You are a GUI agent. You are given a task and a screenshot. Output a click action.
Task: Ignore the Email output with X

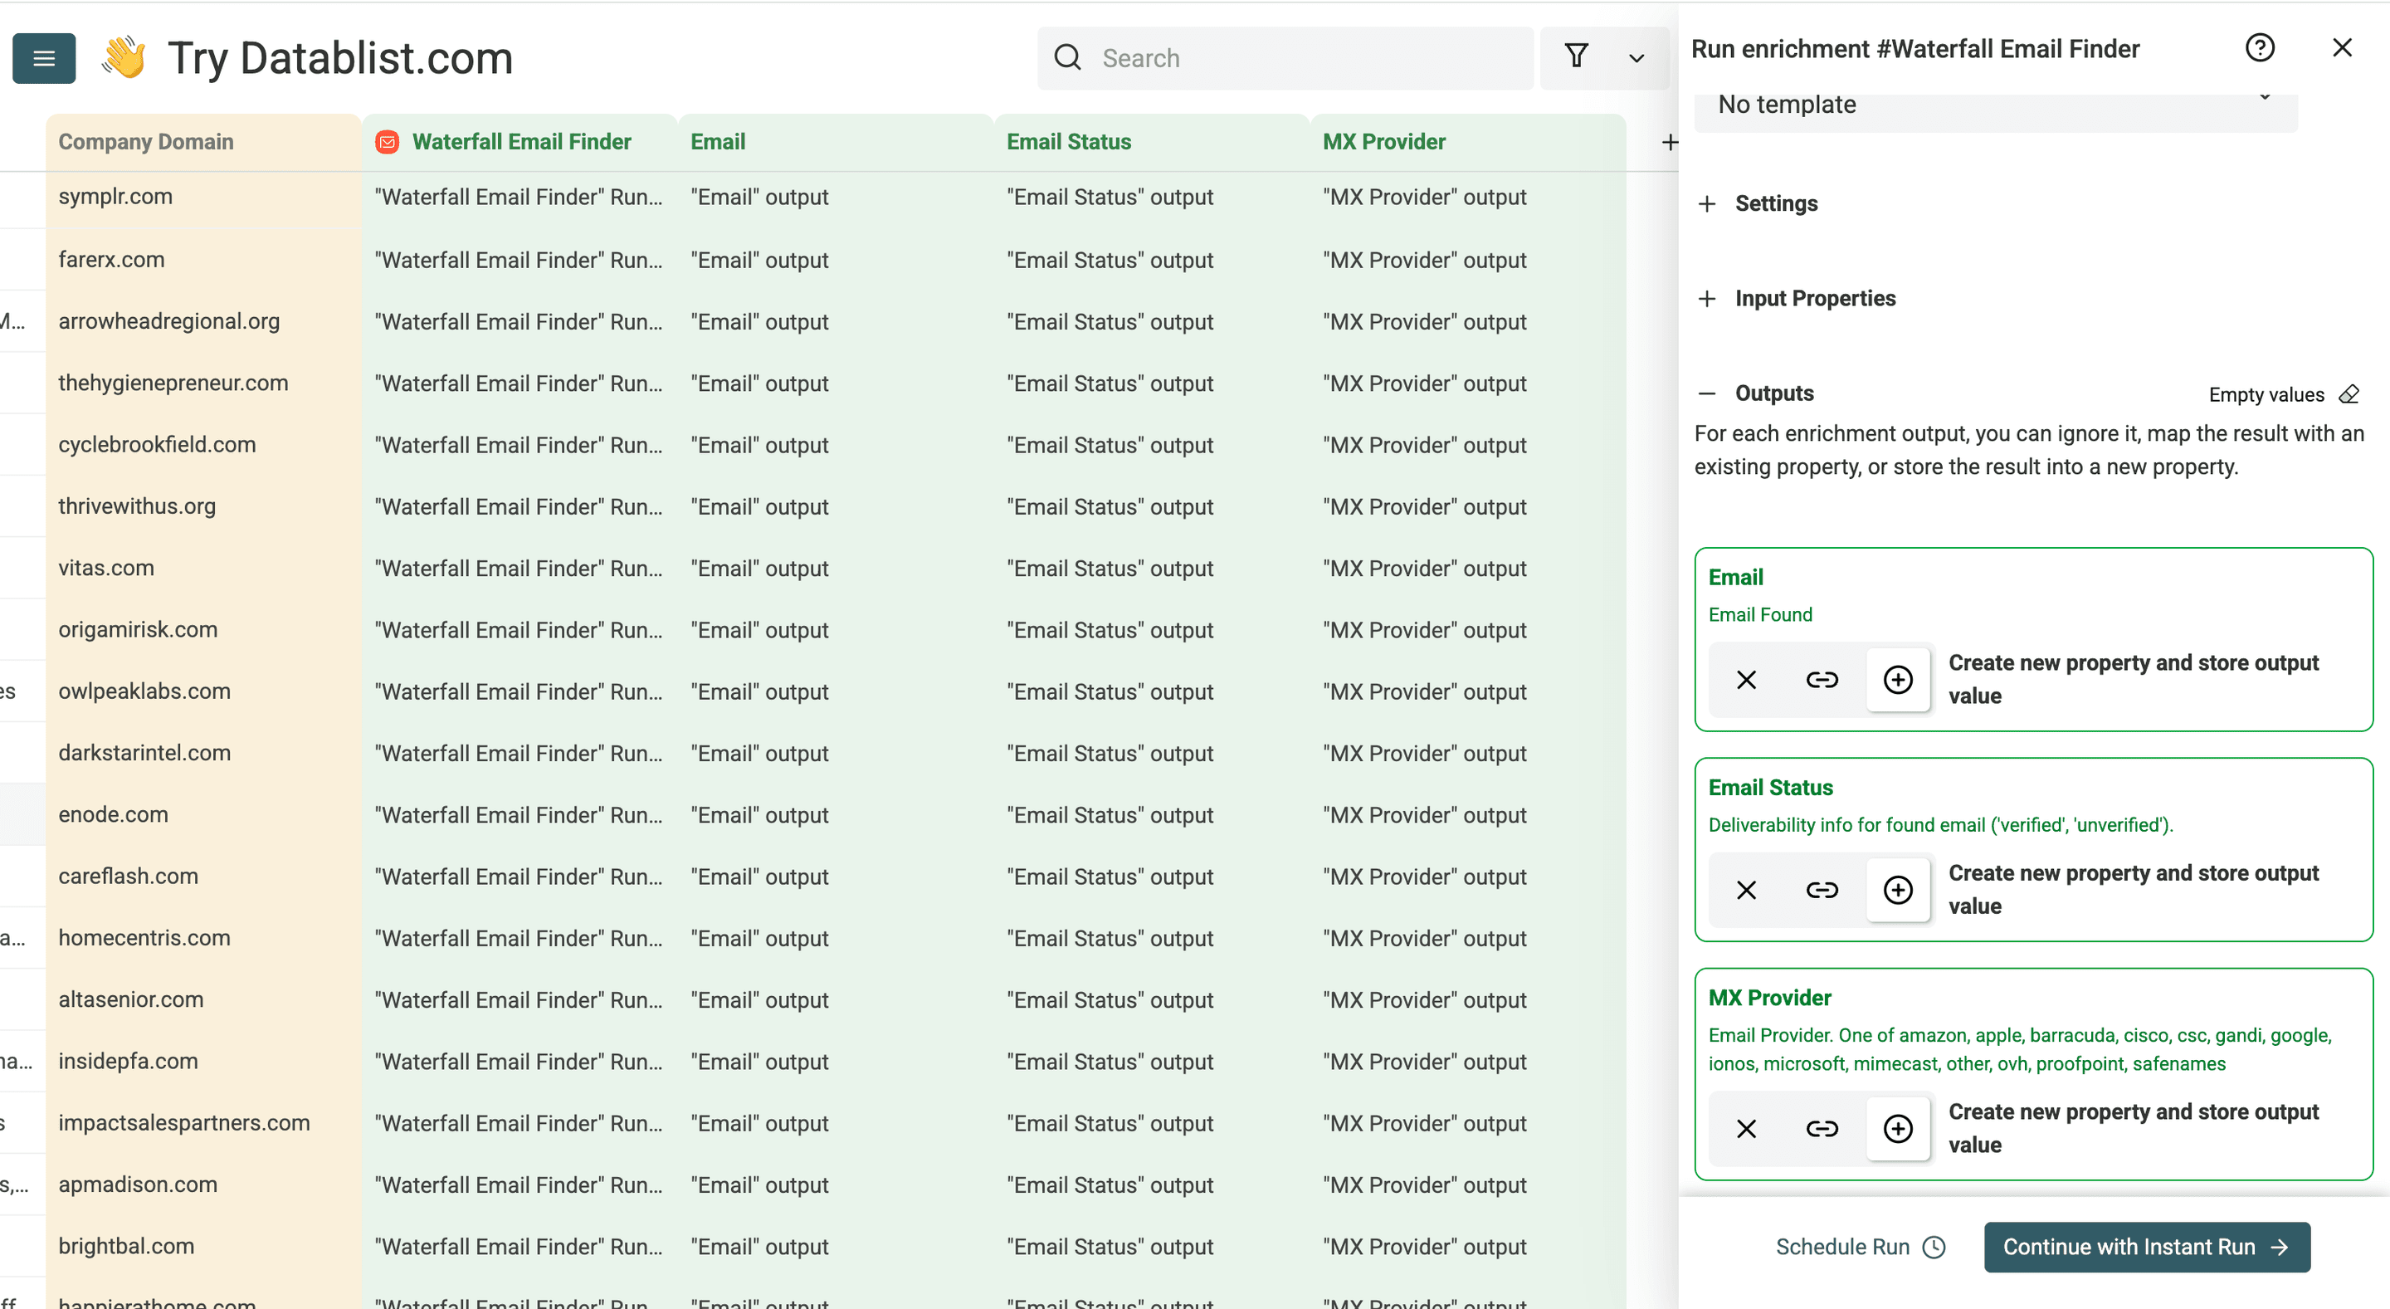(x=1746, y=680)
